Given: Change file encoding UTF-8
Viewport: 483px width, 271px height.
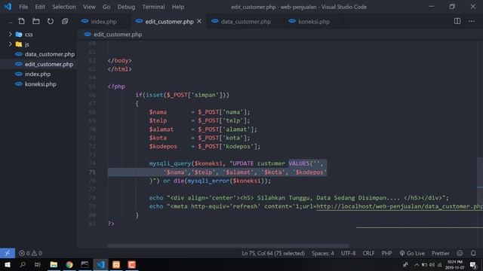Looking at the screenshot, I should [348, 253].
